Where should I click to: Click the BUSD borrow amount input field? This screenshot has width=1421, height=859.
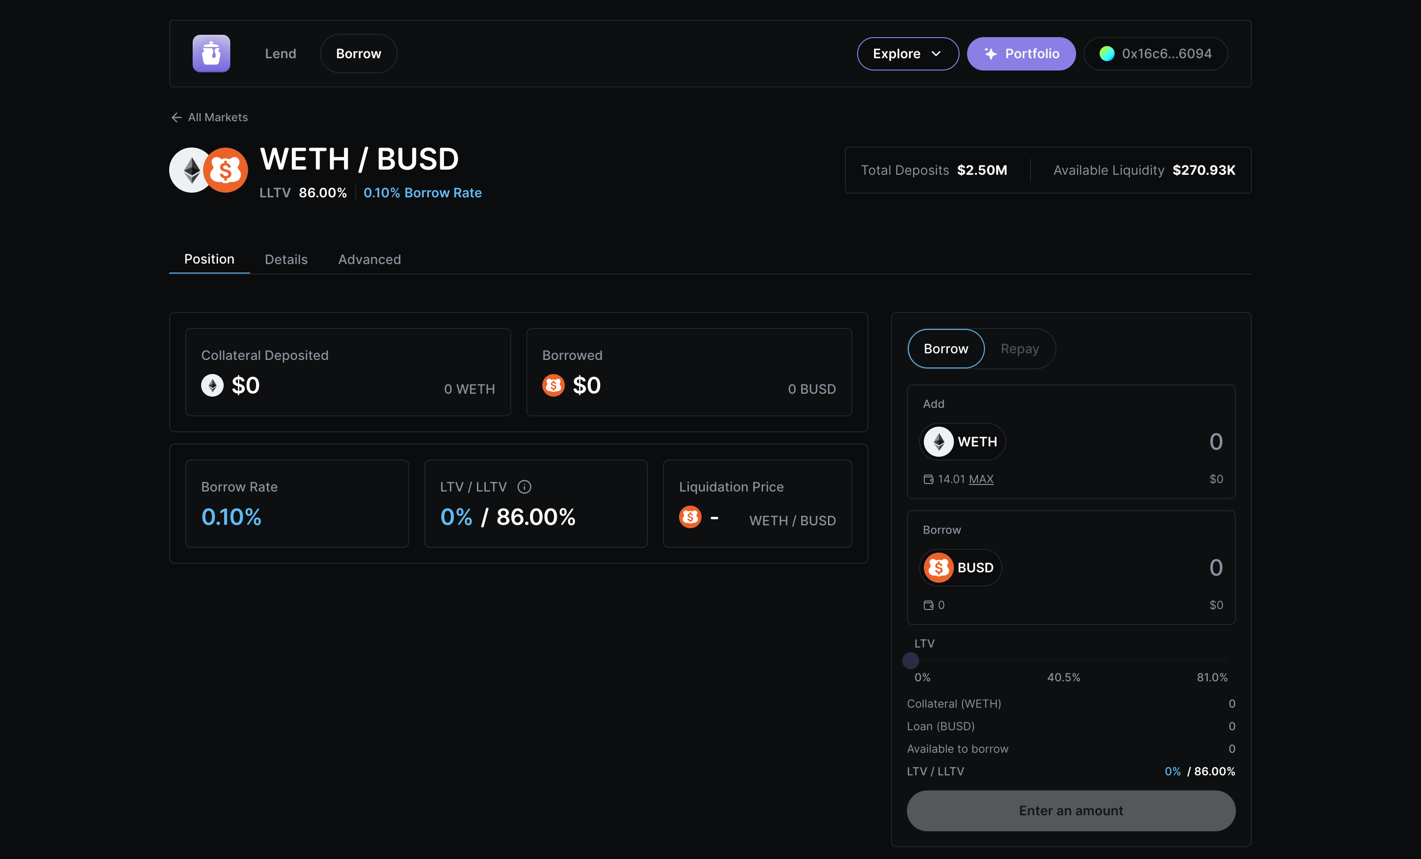pyautogui.click(x=1215, y=568)
